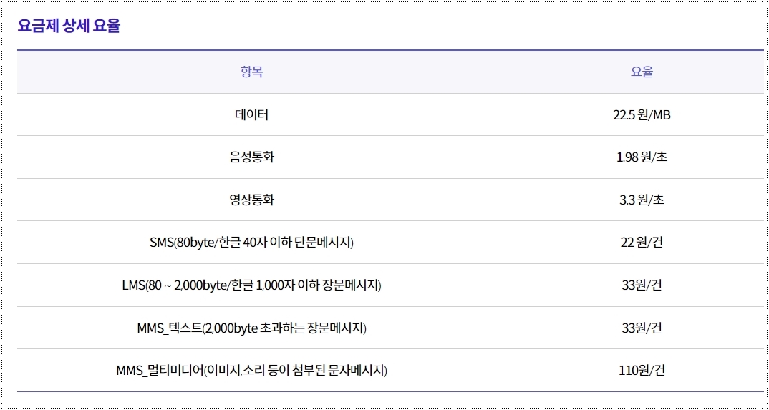Viewport: 769px width, 410px height.
Task: Click the '음성통화' row label
Action: pyautogui.click(x=251, y=157)
